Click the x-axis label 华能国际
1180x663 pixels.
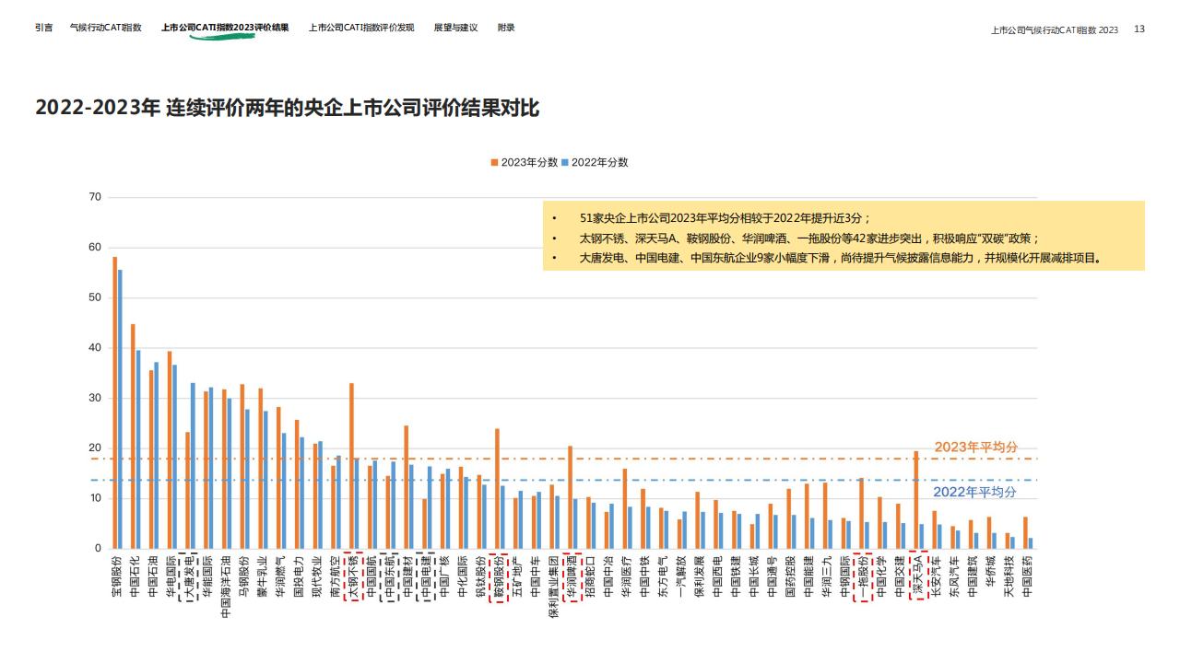point(207,576)
